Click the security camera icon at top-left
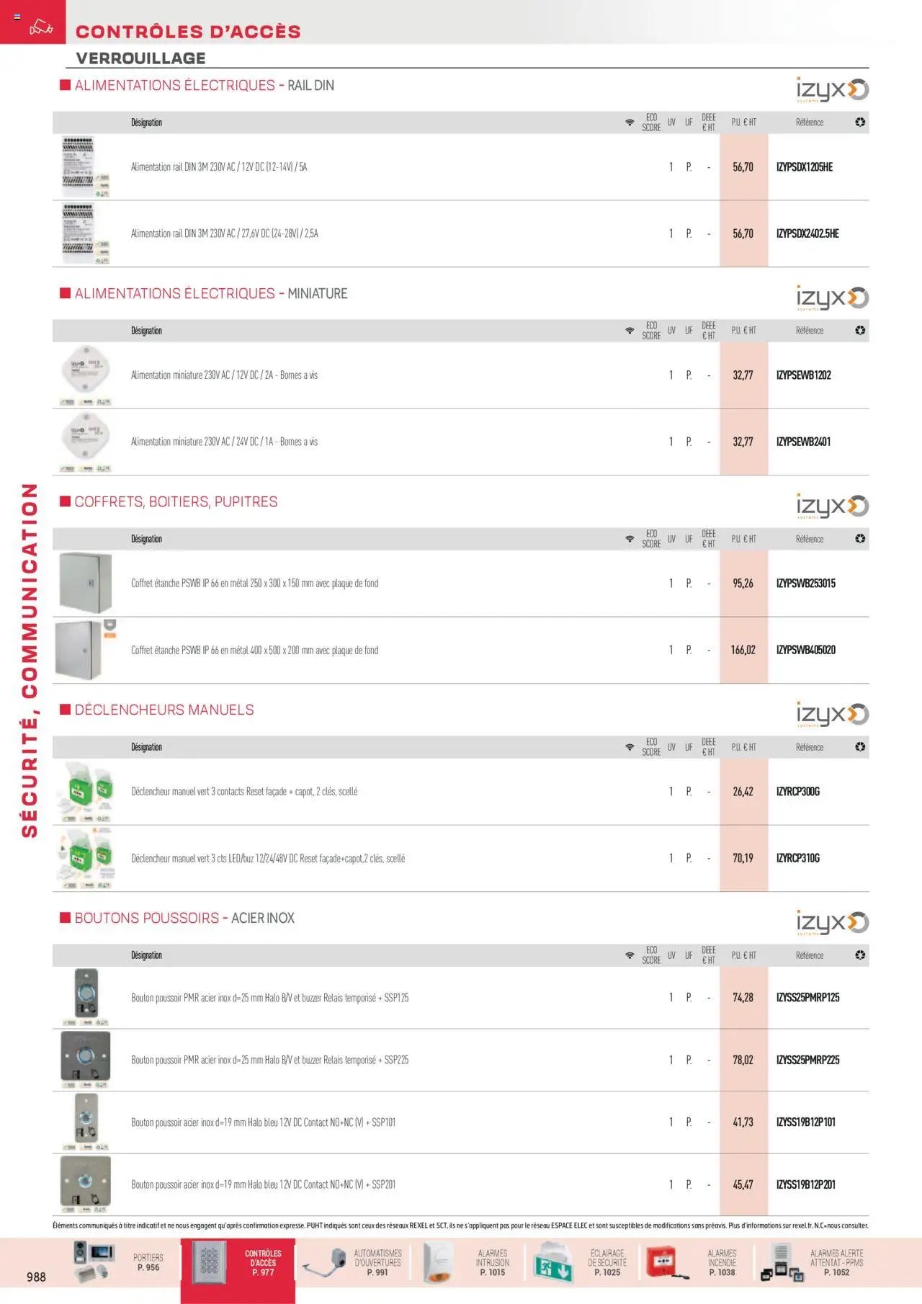The width and height of the screenshot is (922, 1304). tap(41, 27)
